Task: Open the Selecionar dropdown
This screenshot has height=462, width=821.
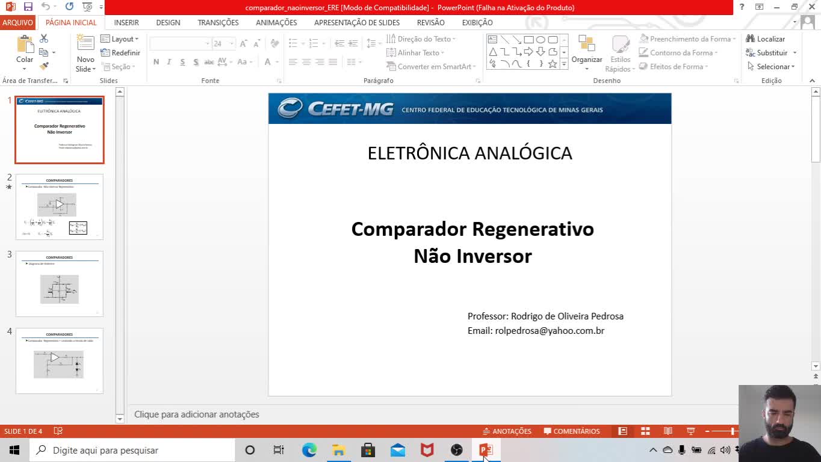Action: (x=771, y=67)
